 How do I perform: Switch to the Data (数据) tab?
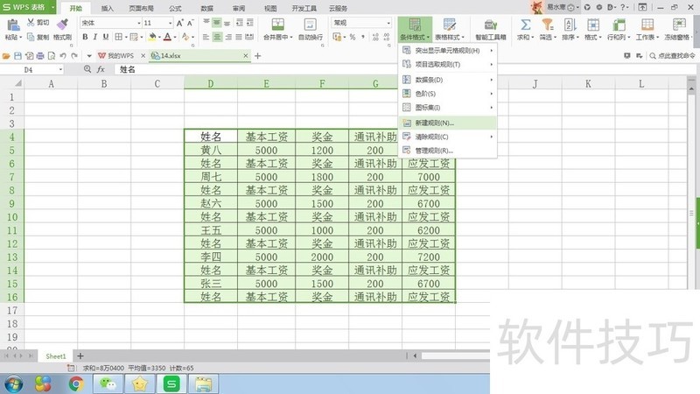(x=206, y=8)
